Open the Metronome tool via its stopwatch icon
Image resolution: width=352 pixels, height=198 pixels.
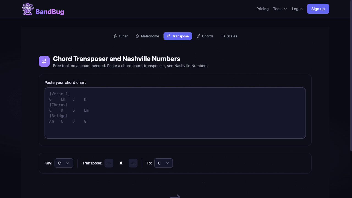click(x=137, y=36)
